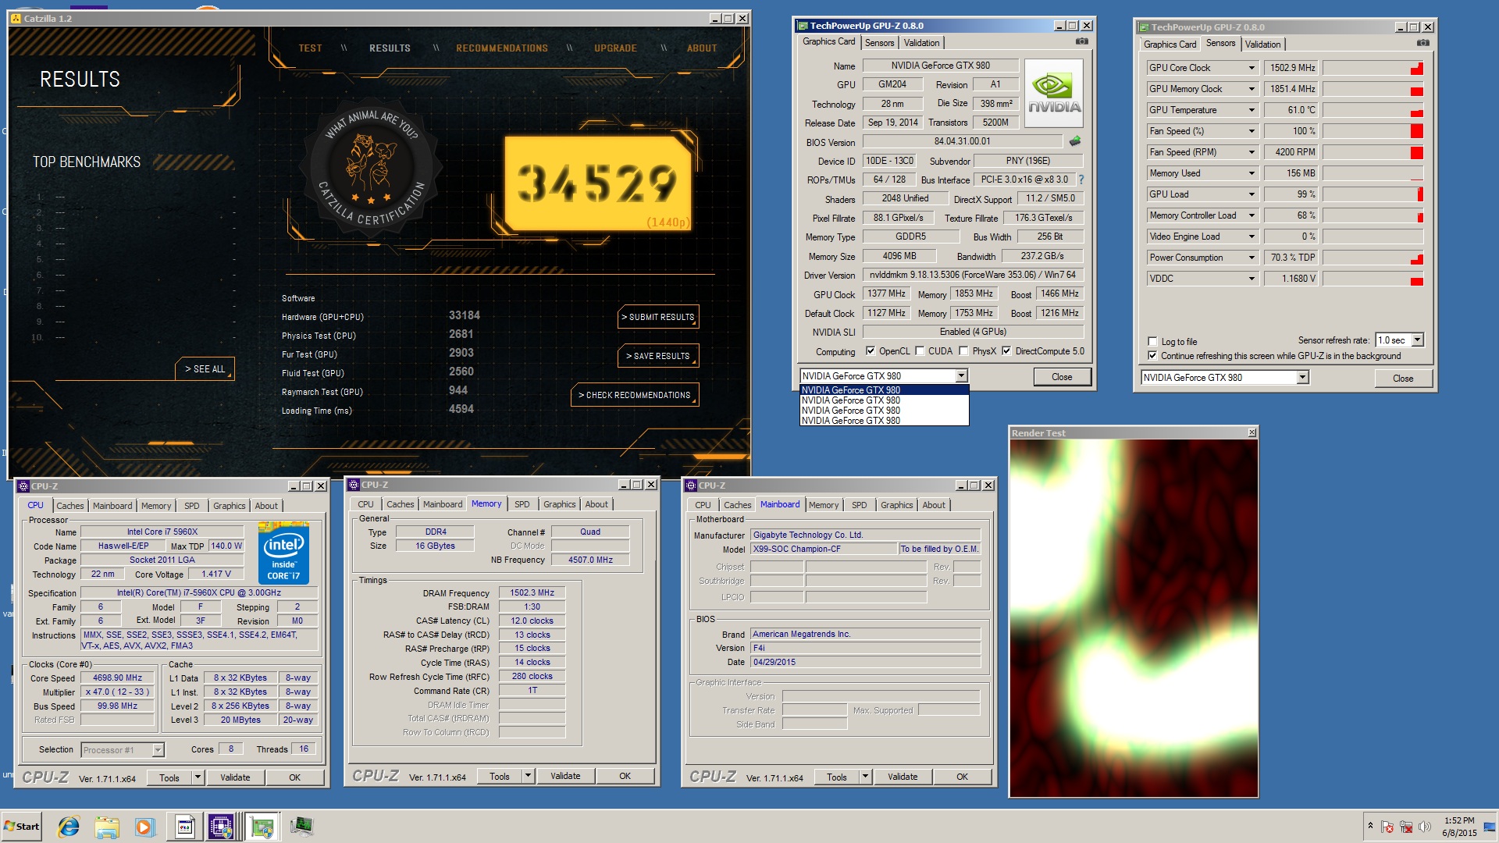Save BIOS to file icon in GPU-Z
The width and height of the screenshot is (1499, 843).
click(x=1075, y=141)
